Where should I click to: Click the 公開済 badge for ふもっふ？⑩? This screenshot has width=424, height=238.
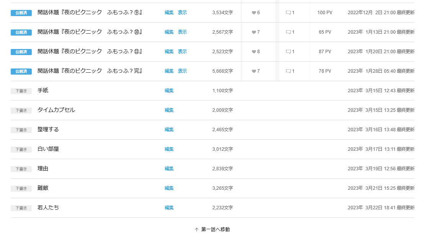[21, 32]
